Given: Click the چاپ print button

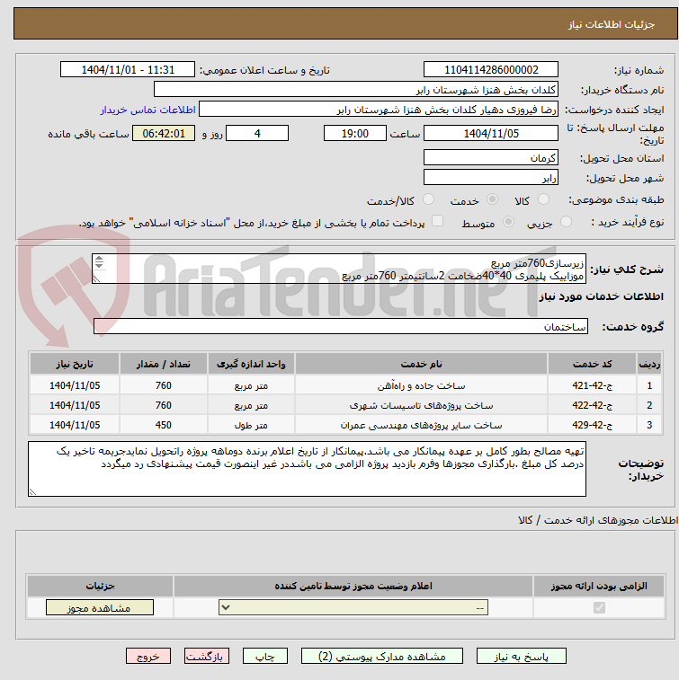Looking at the screenshot, I should pyautogui.click(x=264, y=656).
